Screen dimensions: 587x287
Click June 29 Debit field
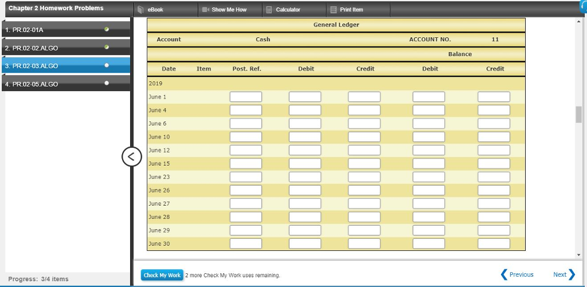[x=305, y=230]
